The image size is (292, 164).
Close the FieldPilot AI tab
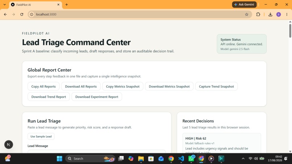click(58, 5)
